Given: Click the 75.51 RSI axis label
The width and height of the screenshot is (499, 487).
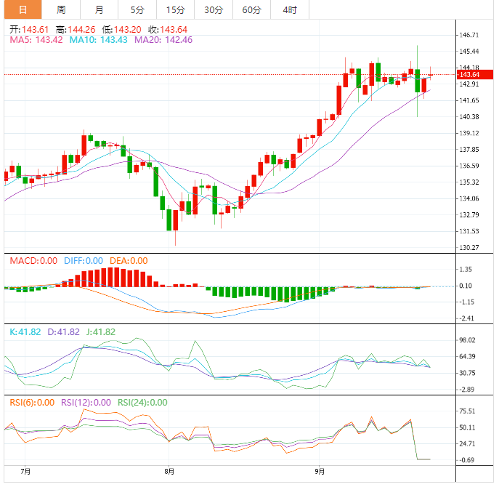Looking at the screenshot, I should (x=467, y=411).
